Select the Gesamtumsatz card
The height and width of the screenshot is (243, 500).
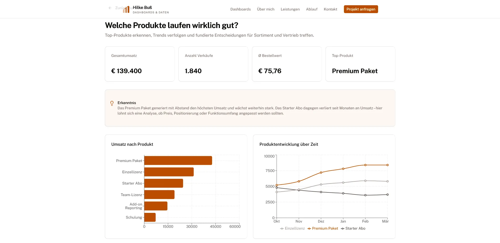click(x=140, y=64)
